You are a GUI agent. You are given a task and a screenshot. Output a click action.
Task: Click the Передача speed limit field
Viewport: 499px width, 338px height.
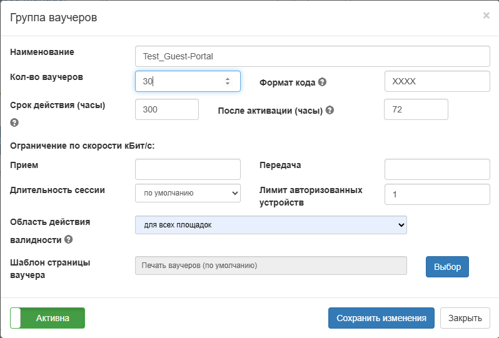click(436, 169)
